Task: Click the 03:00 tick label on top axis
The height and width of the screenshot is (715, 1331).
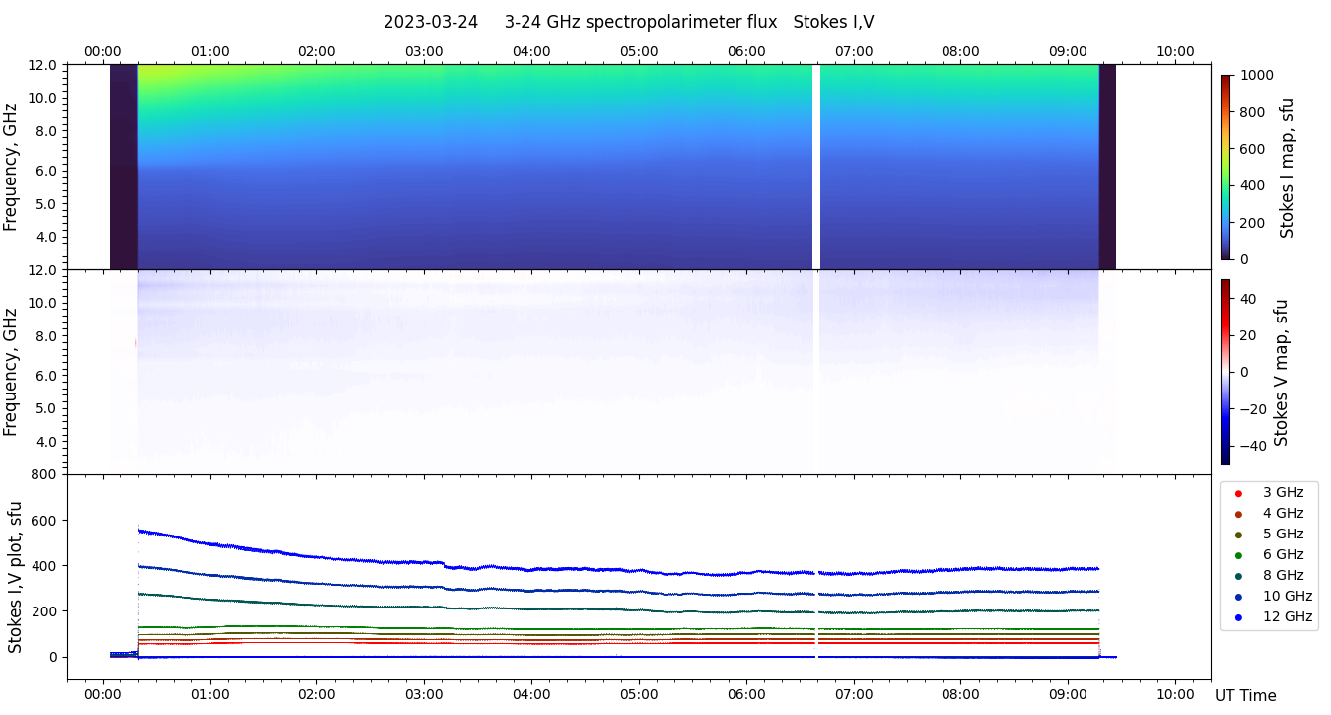Action: (x=424, y=51)
